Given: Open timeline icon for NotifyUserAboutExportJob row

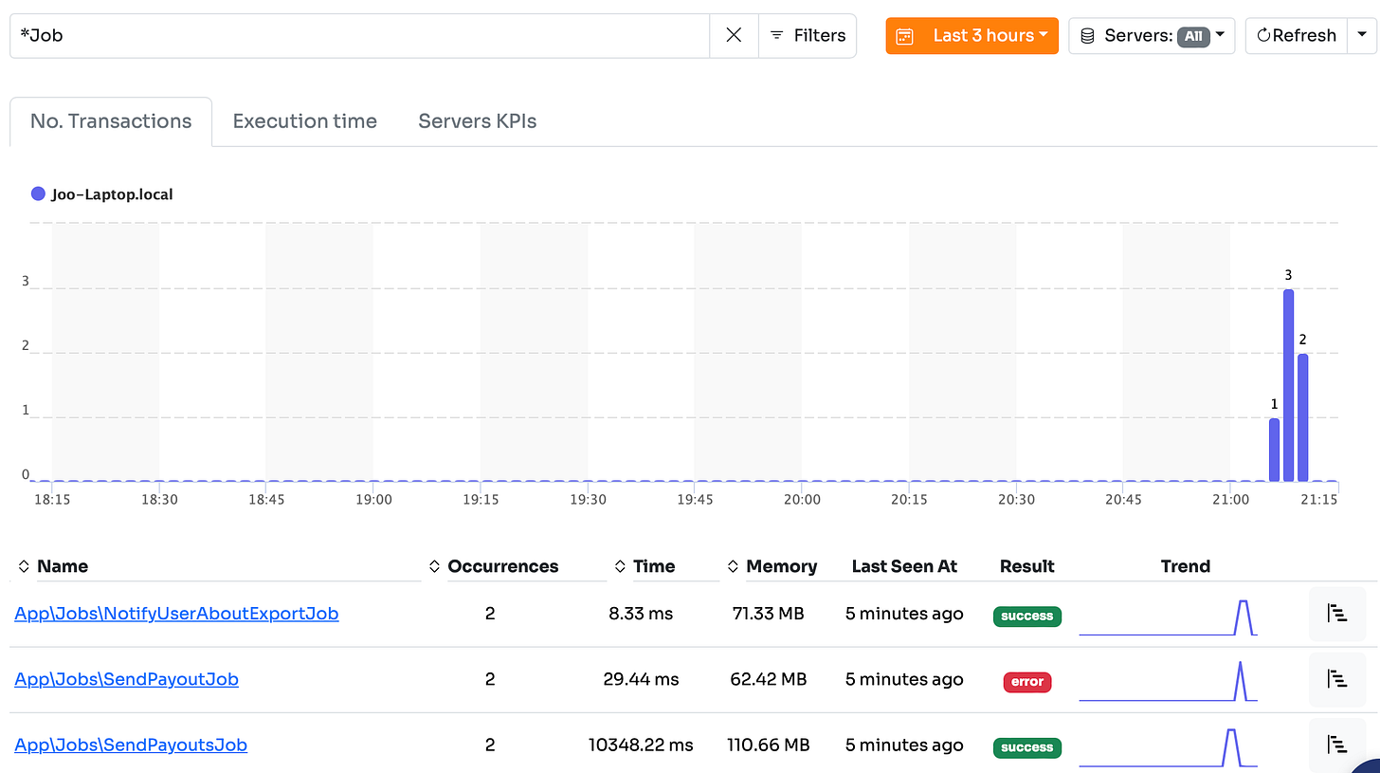Looking at the screenshot, I should [x=1337, y=614].
